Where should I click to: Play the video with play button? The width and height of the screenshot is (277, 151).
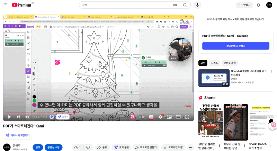click(x=10, y=117)
